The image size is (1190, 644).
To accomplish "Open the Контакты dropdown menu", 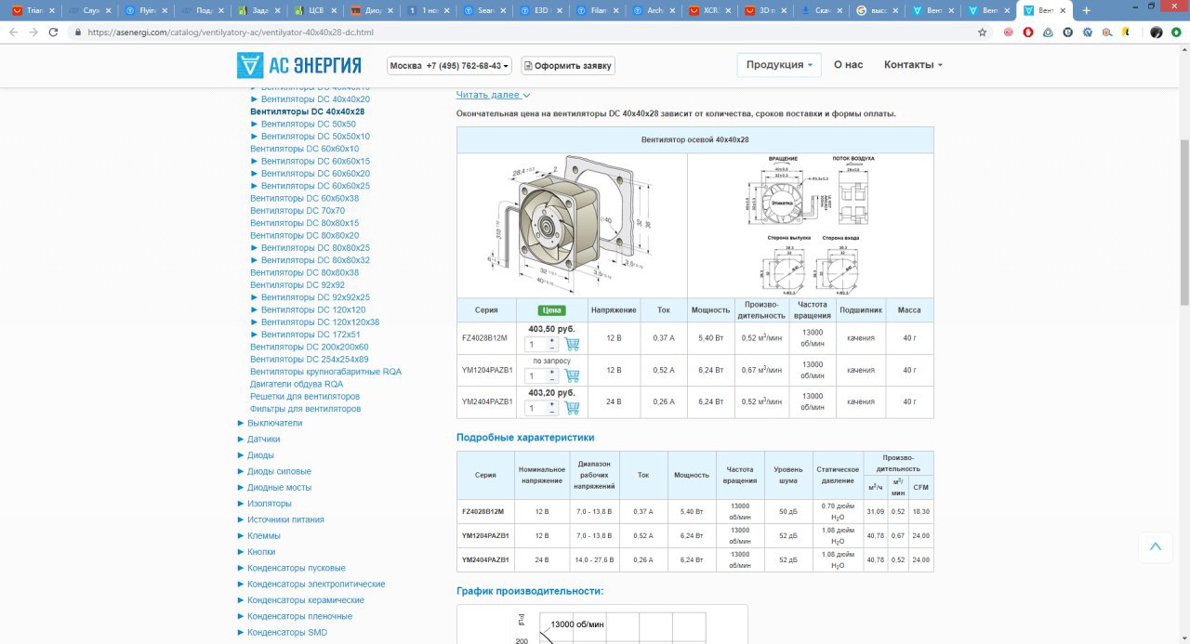I will (x=913, y=65).
